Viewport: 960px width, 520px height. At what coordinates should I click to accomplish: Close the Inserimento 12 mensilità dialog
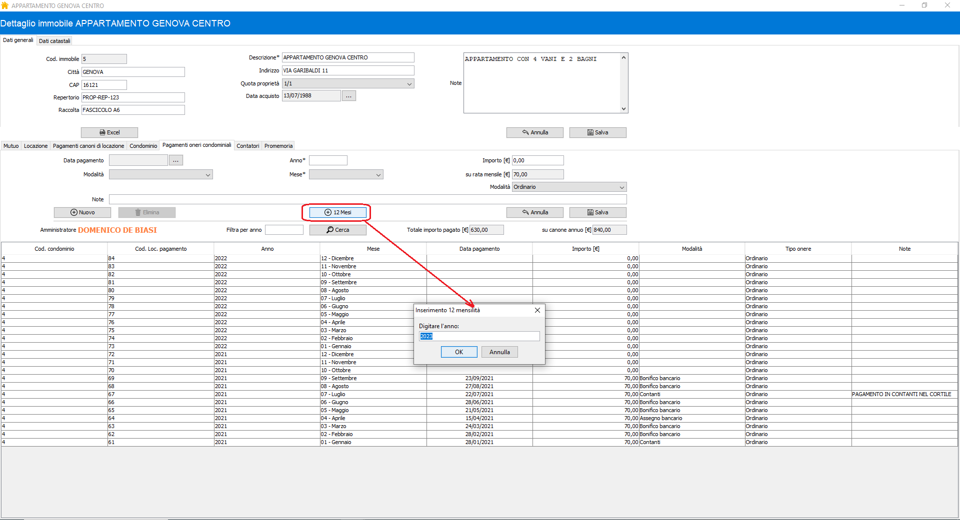point(537,310)
